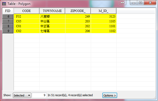Click the CODE cell C02

(27, 31)
